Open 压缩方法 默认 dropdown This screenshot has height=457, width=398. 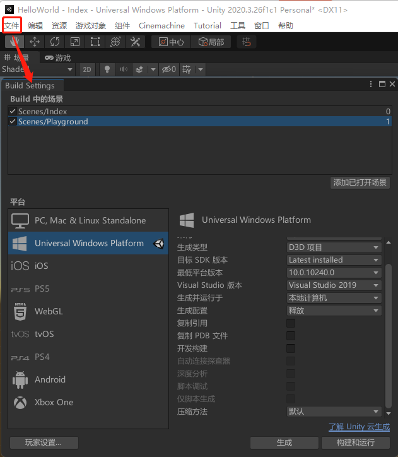tap(334, 412)
